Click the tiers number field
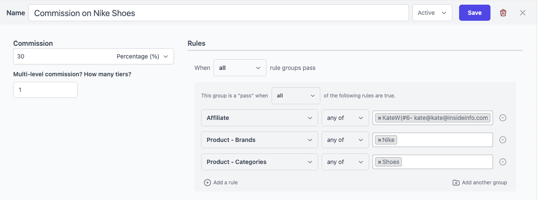The image size is (538, 200). 45,90
